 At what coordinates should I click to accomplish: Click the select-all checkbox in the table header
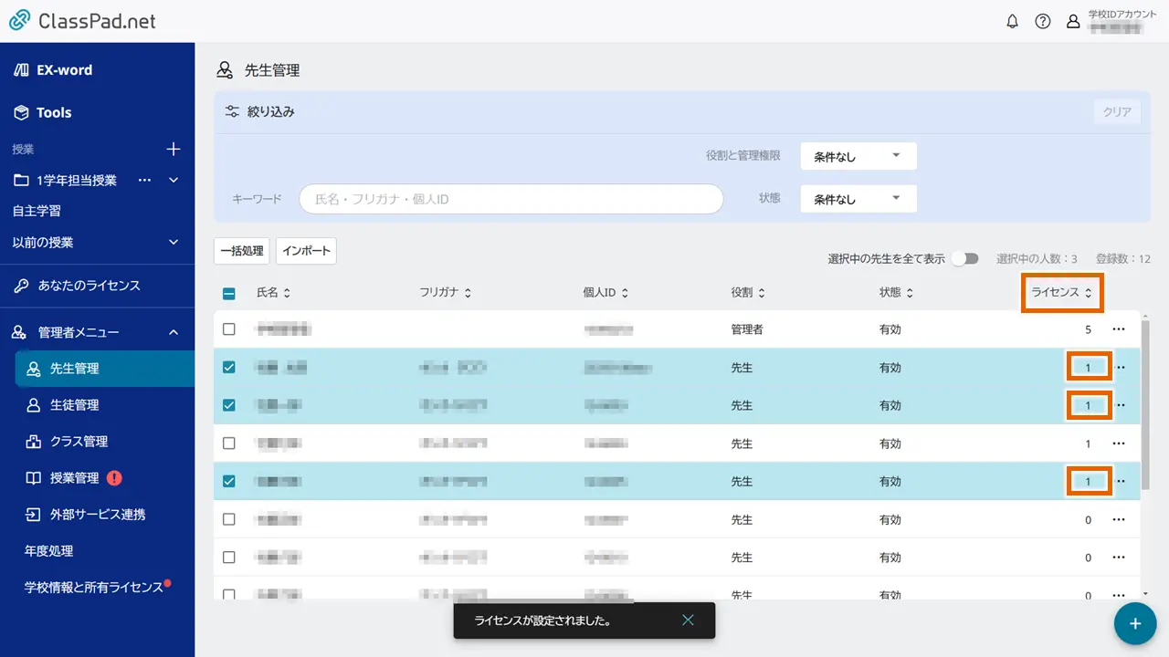pyautogui.click(x=229, y=292)
